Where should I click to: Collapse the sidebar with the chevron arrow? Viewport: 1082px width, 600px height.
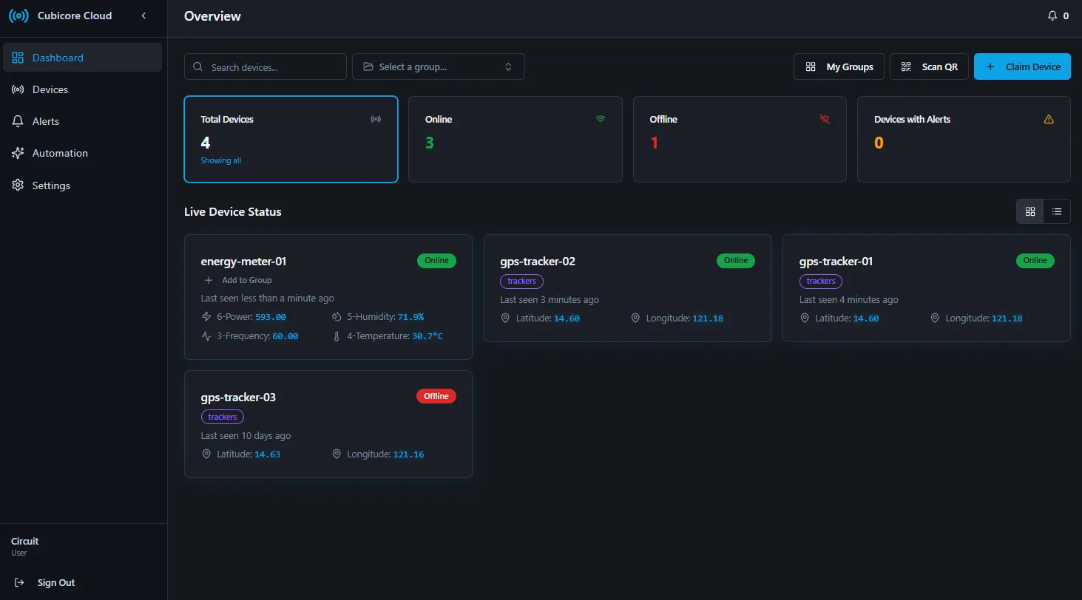[x=143, y=16]
